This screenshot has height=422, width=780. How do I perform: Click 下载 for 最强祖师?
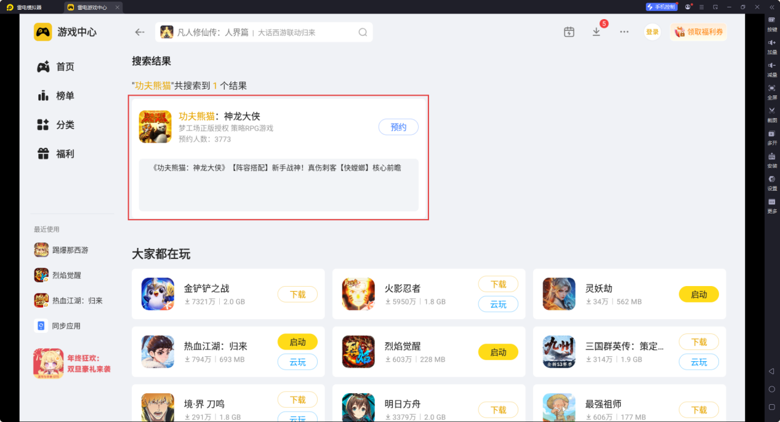coord(699,410)
